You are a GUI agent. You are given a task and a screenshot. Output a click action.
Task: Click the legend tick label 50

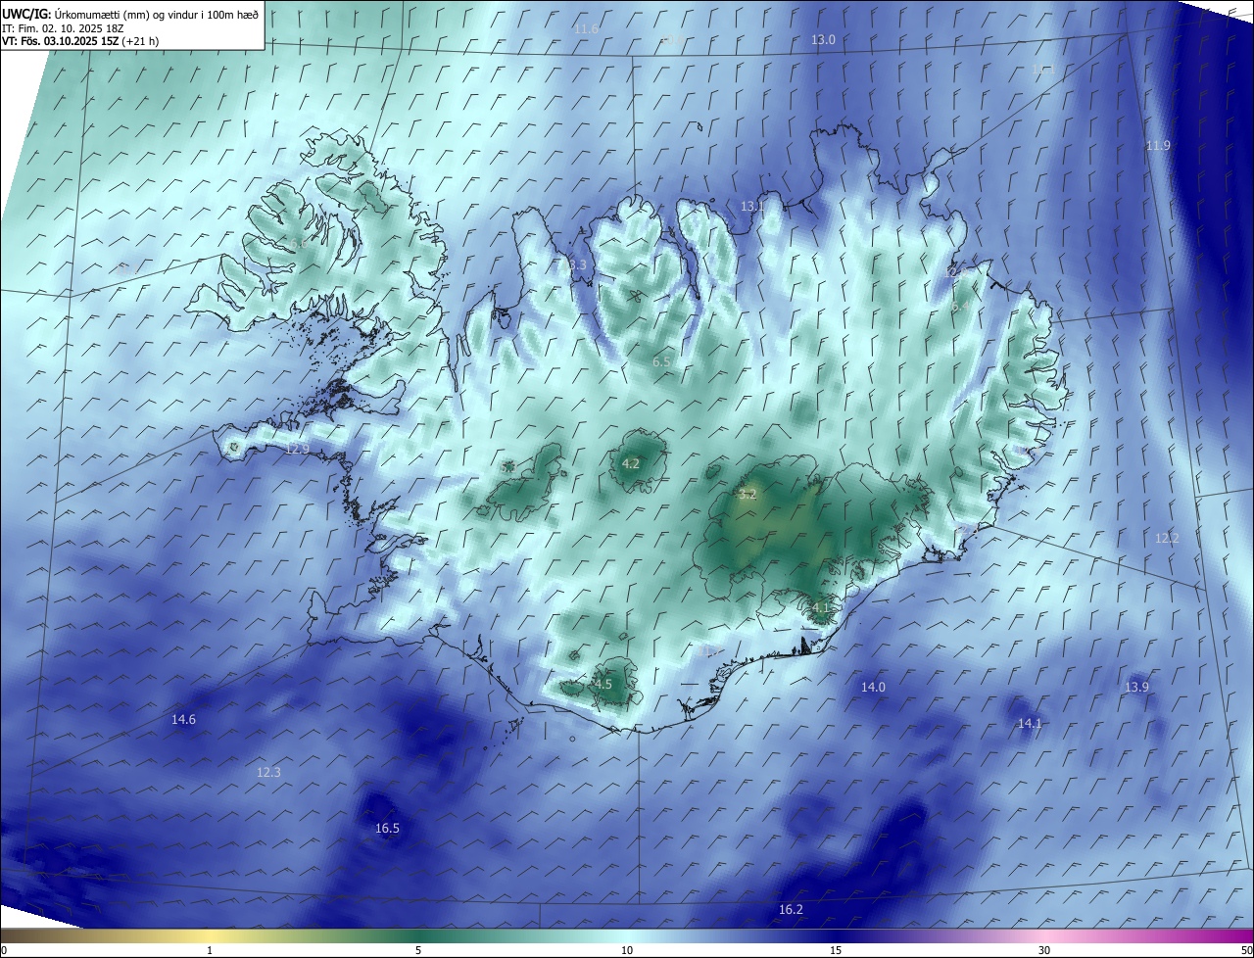click(1246, 950)
